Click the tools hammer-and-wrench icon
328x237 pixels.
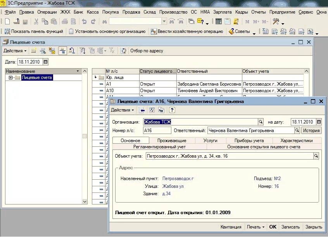[276, 21]
